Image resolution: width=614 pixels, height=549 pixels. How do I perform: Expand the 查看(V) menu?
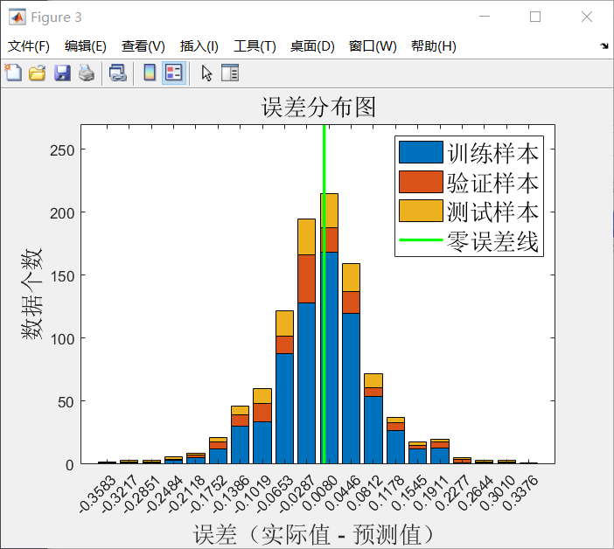pyautogui.click(x=143, y=46)
